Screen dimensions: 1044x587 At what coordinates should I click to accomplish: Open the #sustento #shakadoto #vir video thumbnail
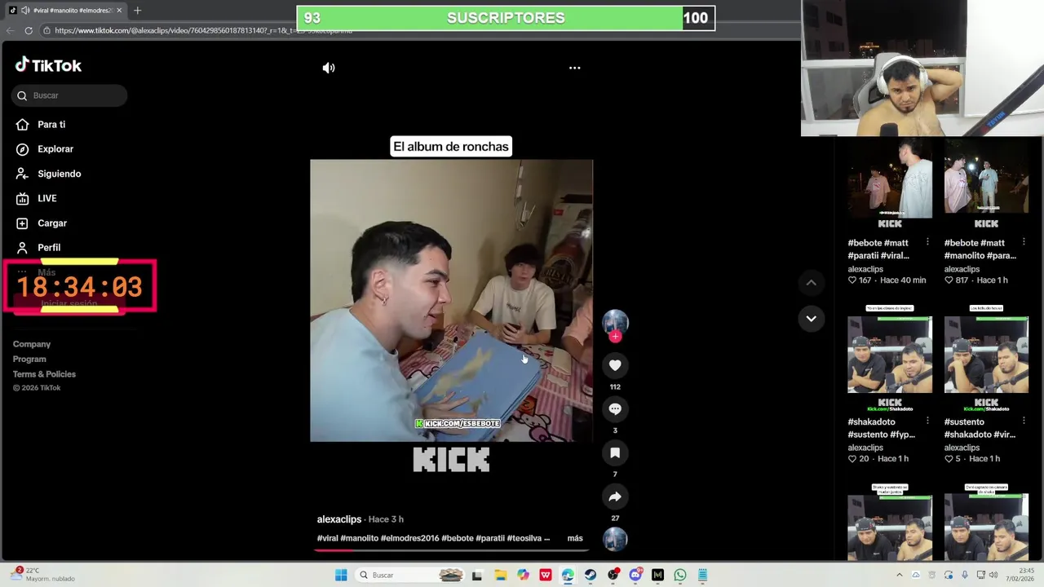(986, 359)
